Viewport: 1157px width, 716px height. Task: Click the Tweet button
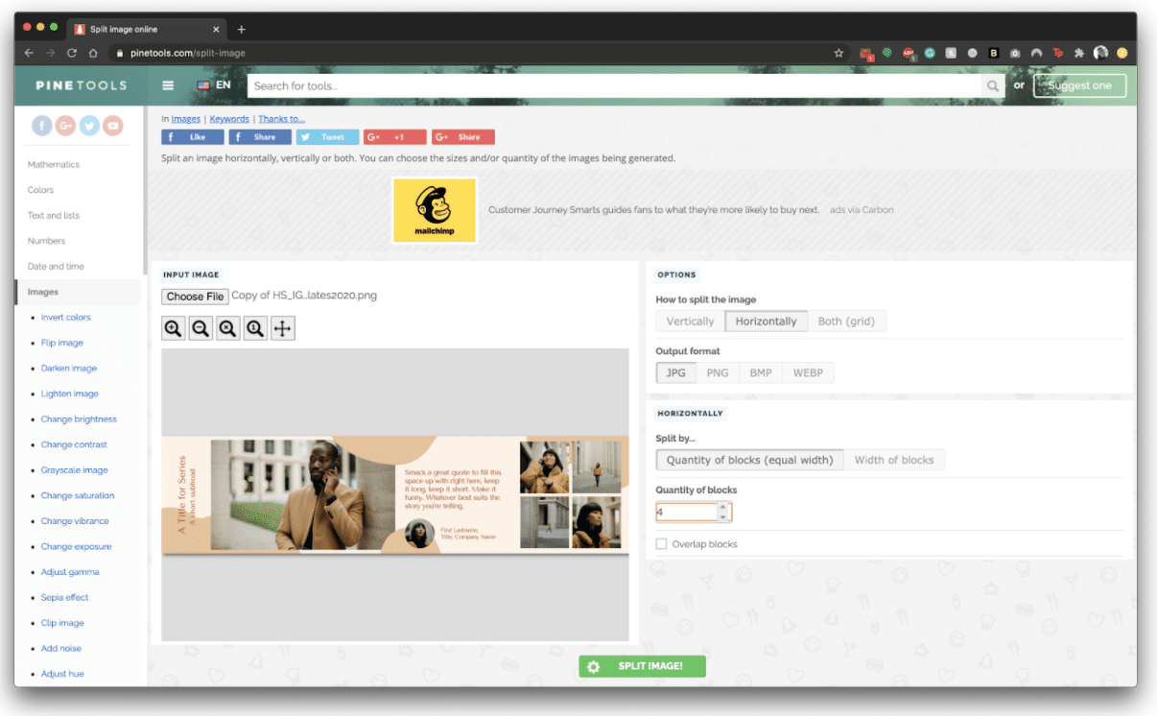pos(327,137)
